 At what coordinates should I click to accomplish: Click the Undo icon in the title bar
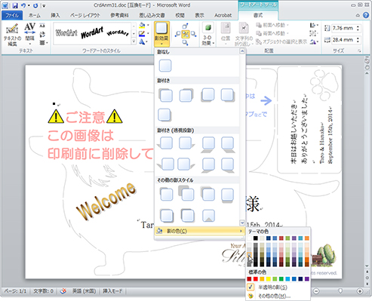(23, 5)
